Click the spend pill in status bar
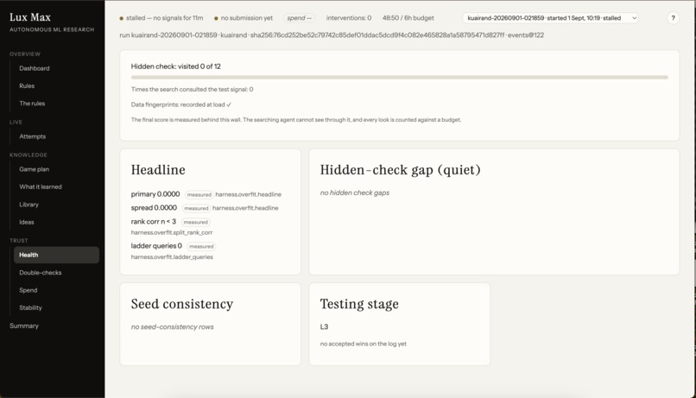Image resolution: width=696 pixels, height=398 pixels. point(299,18)
